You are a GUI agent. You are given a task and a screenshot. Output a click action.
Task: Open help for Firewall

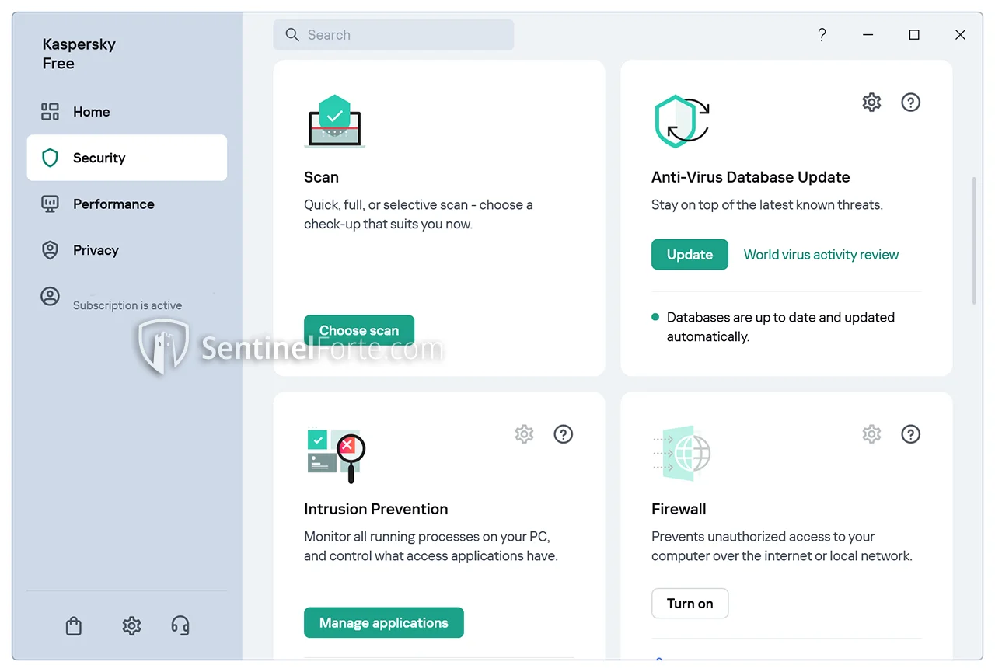[910, 434]
